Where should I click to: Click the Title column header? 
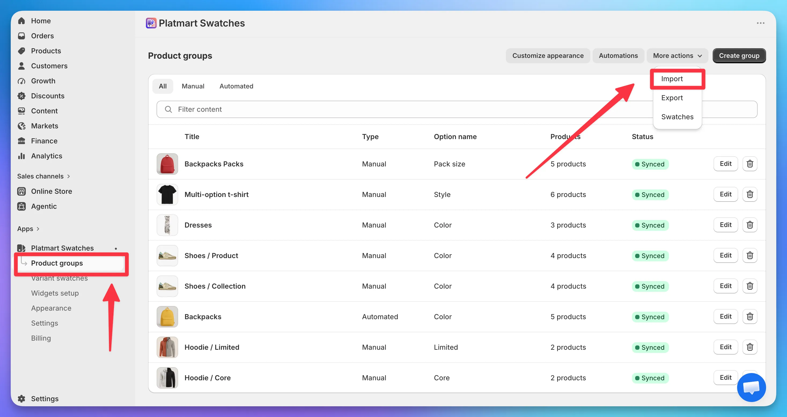click(x=192, y=136)
